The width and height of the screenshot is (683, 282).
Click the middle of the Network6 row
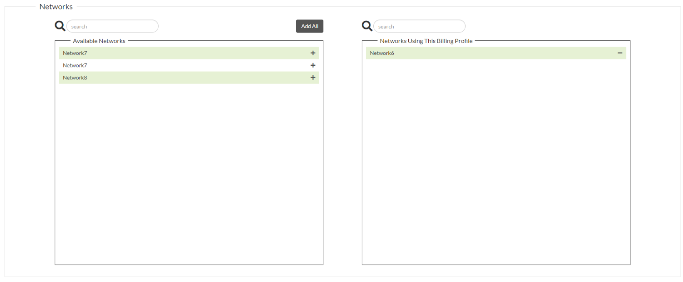[x=496, y=53]
